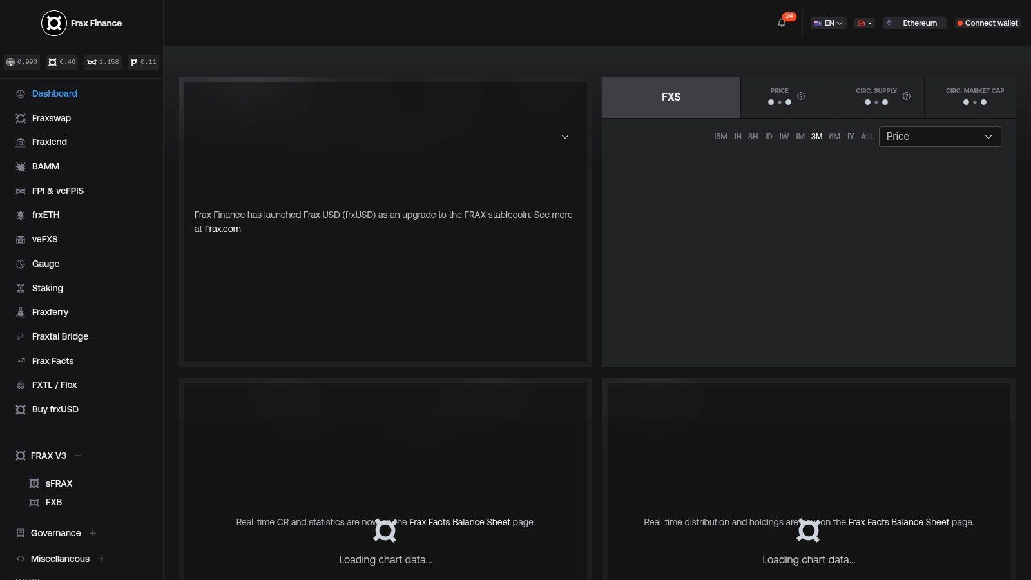The height and width of the screenshot is (580, 1031).
Task: Click the Dashboard sidebar icon
Action: [21, 94]
